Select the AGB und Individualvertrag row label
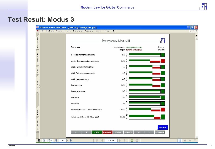Screen dimensions: 215x149 pos(82,67)
